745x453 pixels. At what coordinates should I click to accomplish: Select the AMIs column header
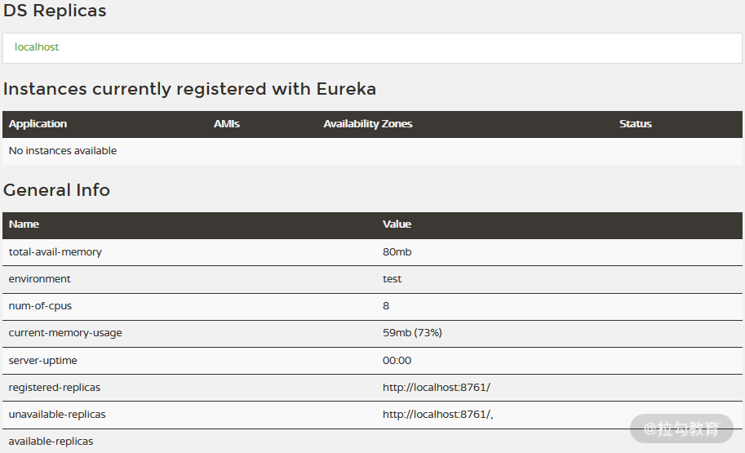coord(227,124)
